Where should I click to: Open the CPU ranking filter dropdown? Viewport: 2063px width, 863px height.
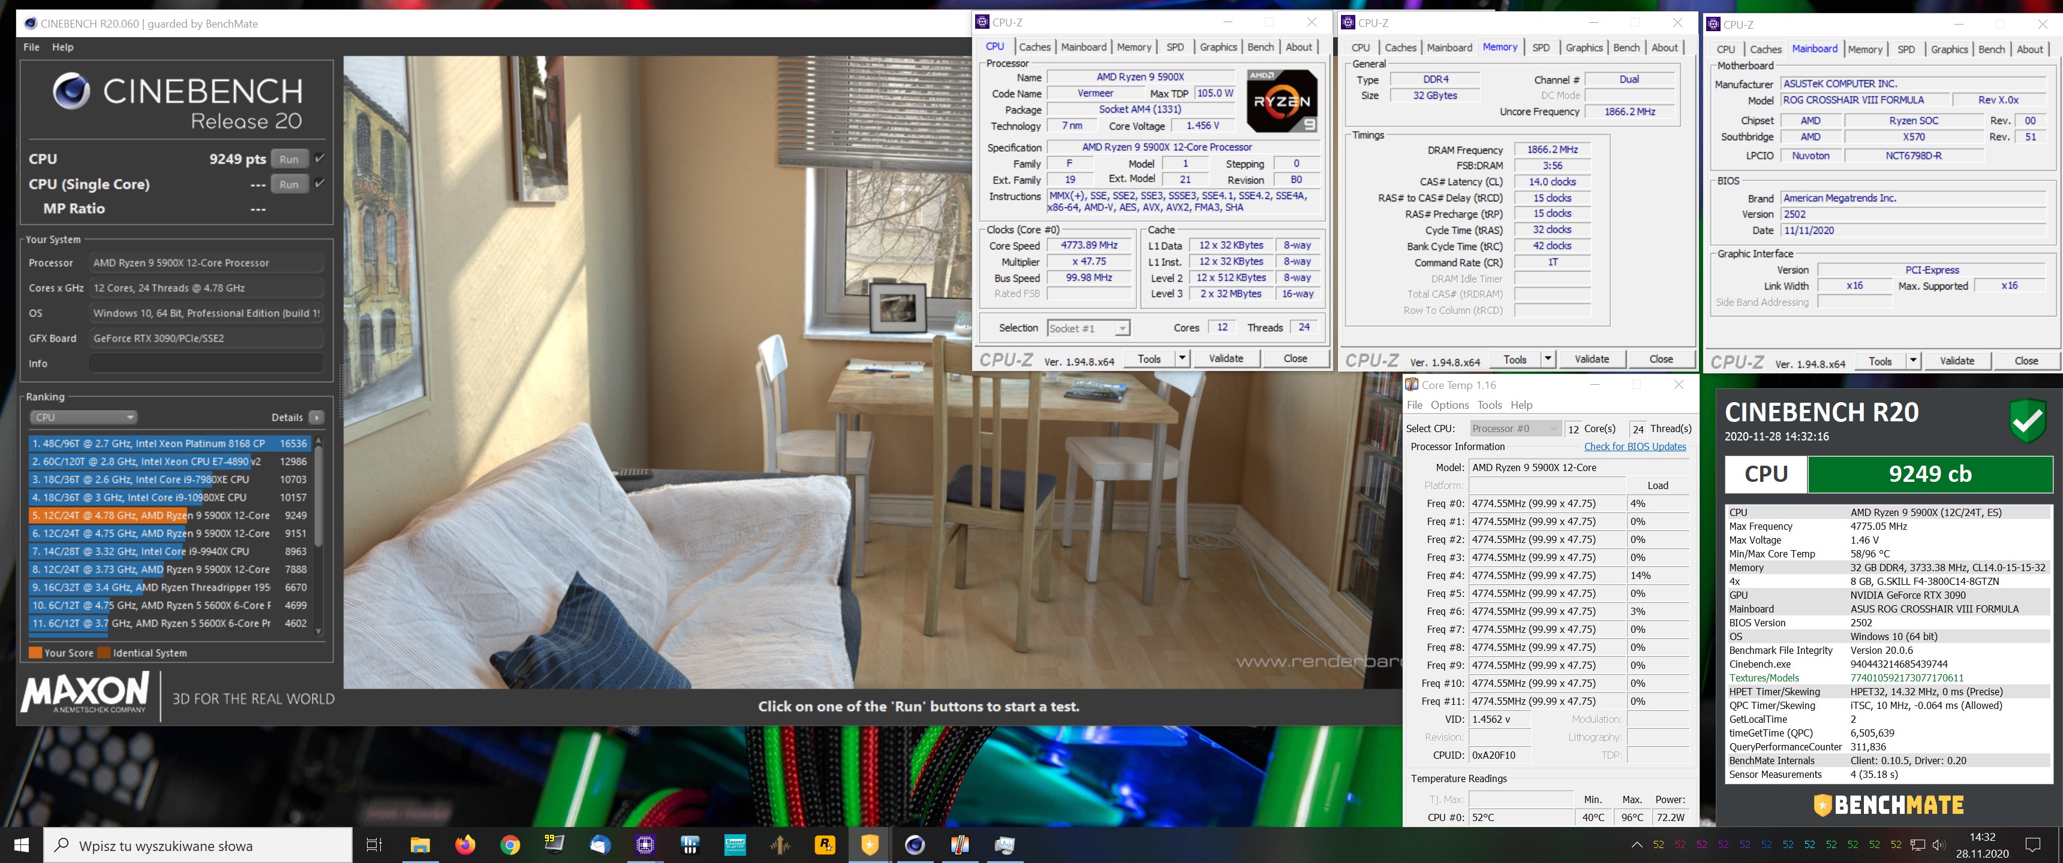pos(83,417)
